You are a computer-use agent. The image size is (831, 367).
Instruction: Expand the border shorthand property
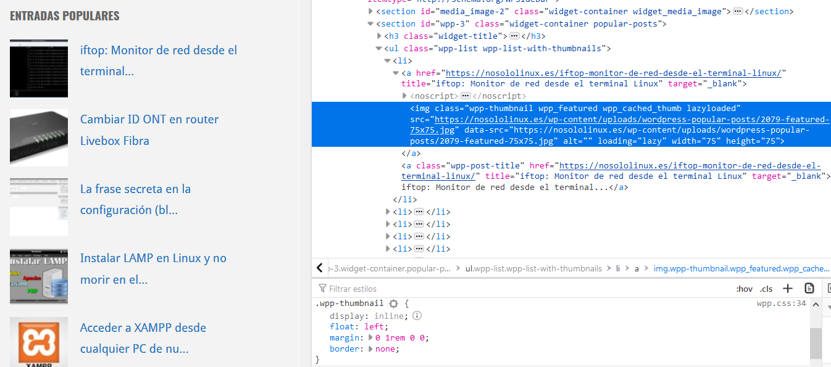(370, 349)
